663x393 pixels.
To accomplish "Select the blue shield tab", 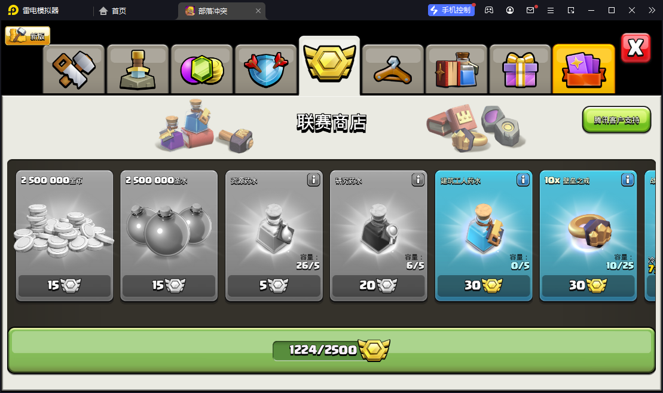I will pos(266,69).
